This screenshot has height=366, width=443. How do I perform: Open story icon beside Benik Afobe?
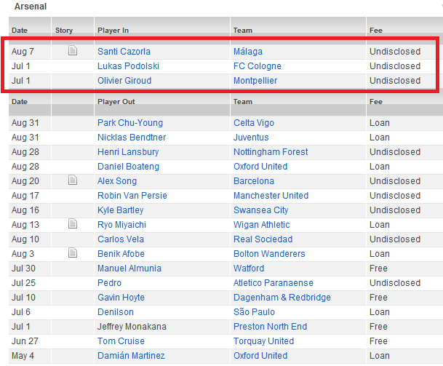(72, 253)
